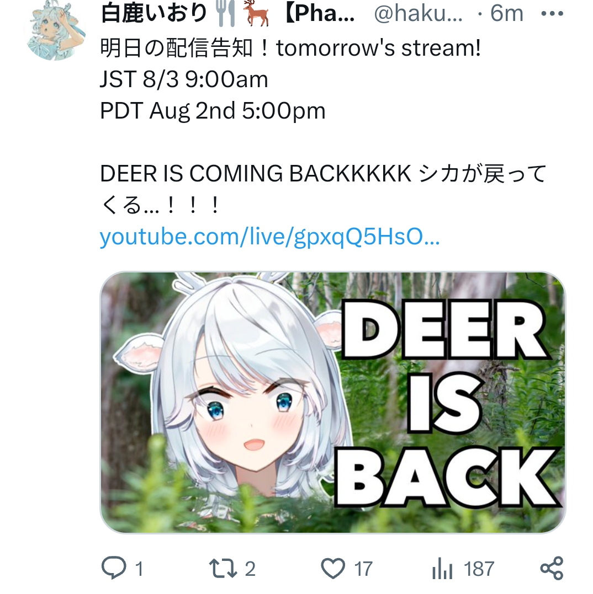This screenshot has width=593, height=594.
Task: Open the 白鹿いおり display name
Action: [x=154, y=13]
